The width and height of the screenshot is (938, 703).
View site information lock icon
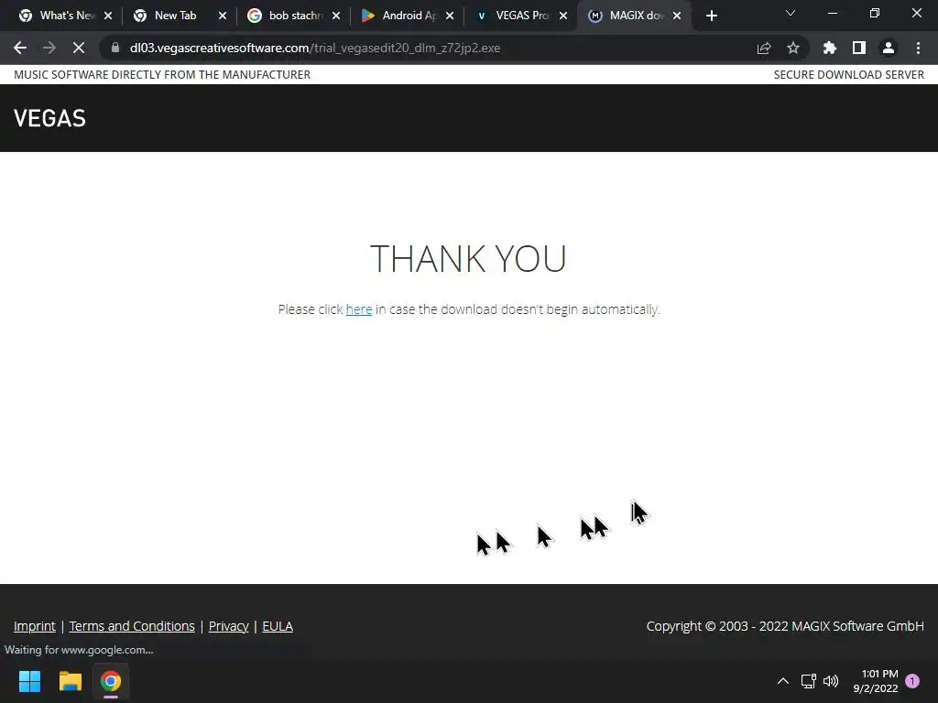tap(115, 48)
